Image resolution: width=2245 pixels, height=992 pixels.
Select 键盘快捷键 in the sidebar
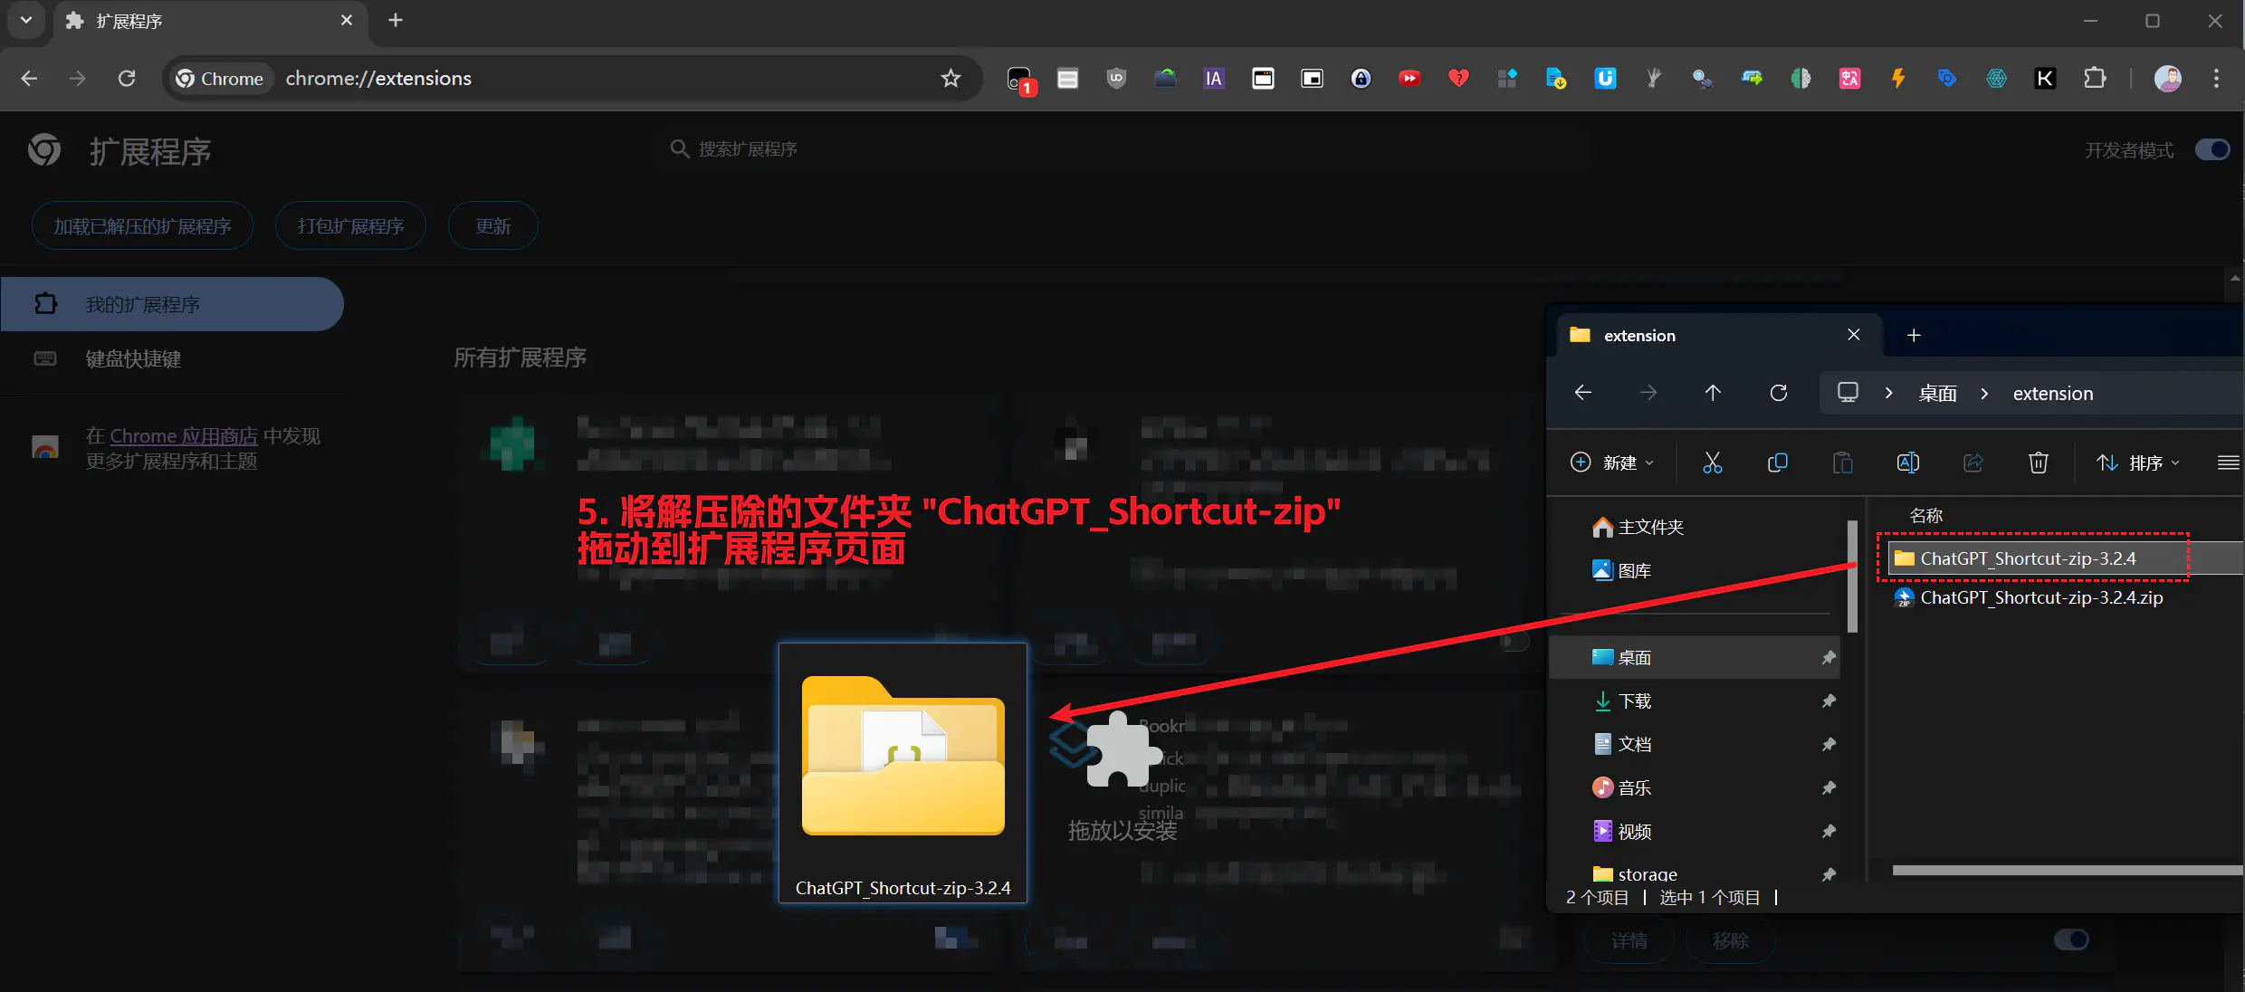pos(133,359)
